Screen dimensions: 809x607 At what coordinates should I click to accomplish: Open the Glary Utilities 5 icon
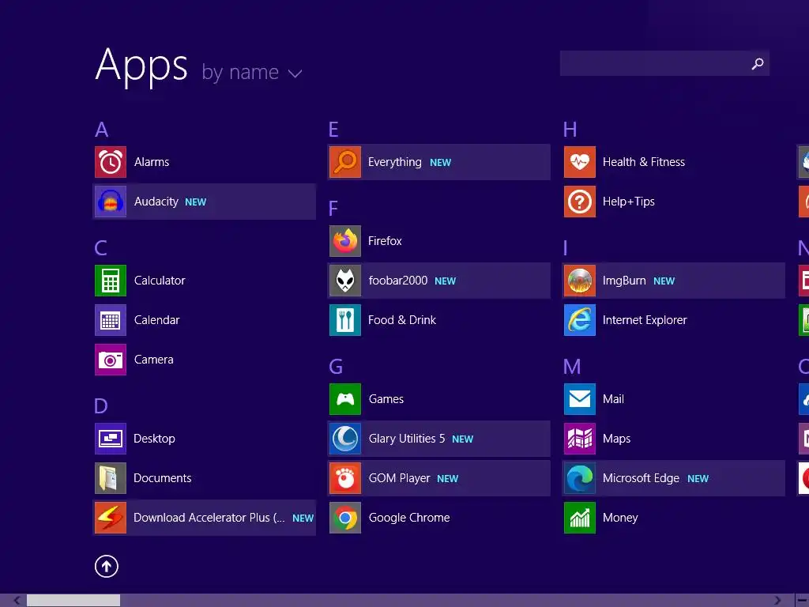tap(345, 439)
